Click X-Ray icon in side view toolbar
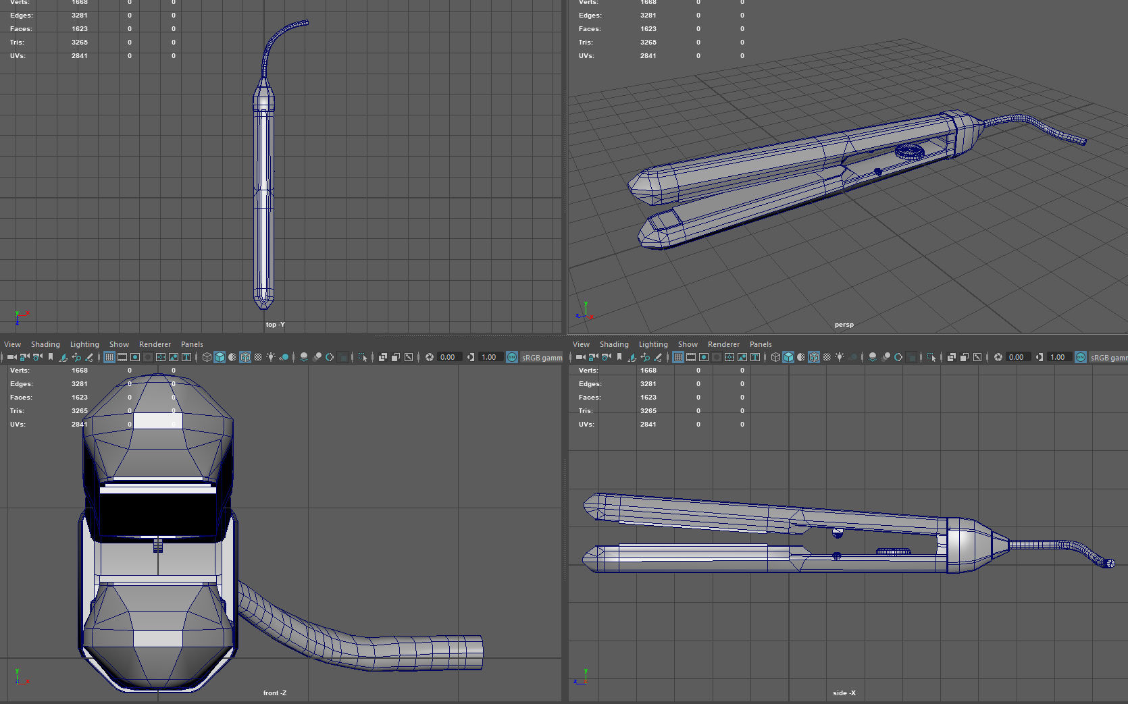The height and width of the screenshot is (704, 1128). point(952,357)
